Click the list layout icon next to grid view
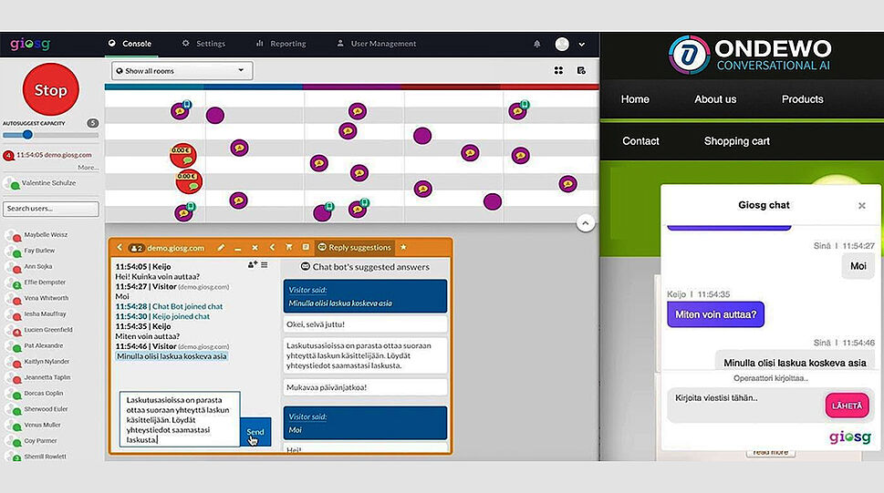Screen dimensions: 884x493 coord(581,70)
